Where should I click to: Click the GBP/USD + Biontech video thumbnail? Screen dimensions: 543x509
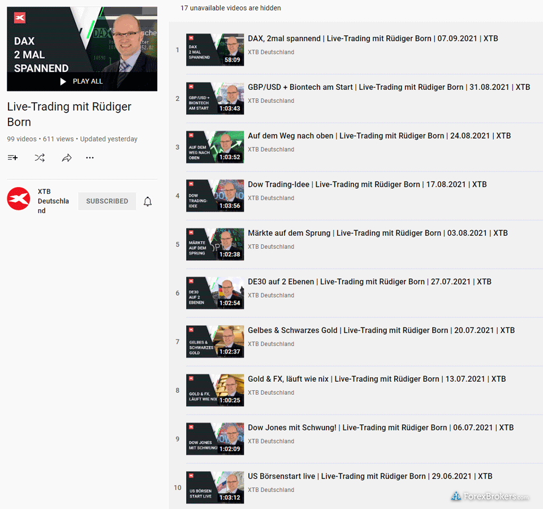[x=215, y=98]
